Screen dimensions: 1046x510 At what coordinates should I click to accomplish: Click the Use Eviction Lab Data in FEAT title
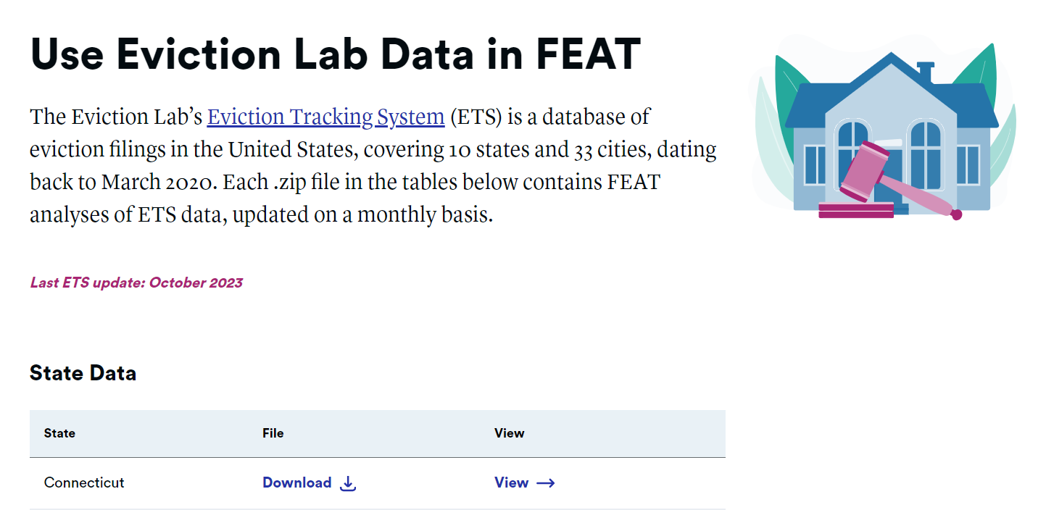(336, 54)
